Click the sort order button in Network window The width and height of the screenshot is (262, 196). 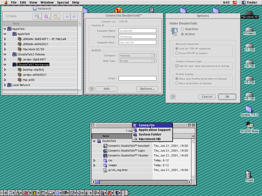[x=80, y=23]
